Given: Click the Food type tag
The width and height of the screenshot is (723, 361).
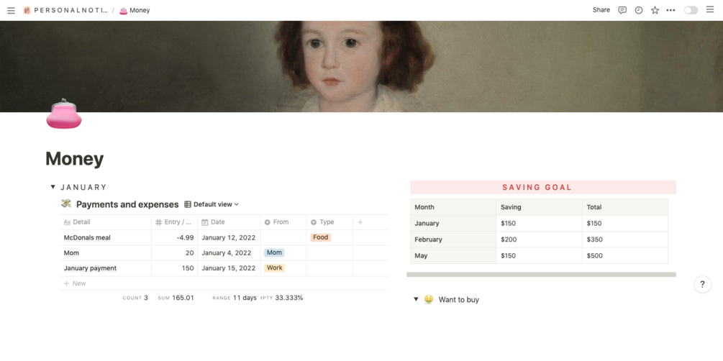Looking at the screenshot, I should [x=320, y=237].
